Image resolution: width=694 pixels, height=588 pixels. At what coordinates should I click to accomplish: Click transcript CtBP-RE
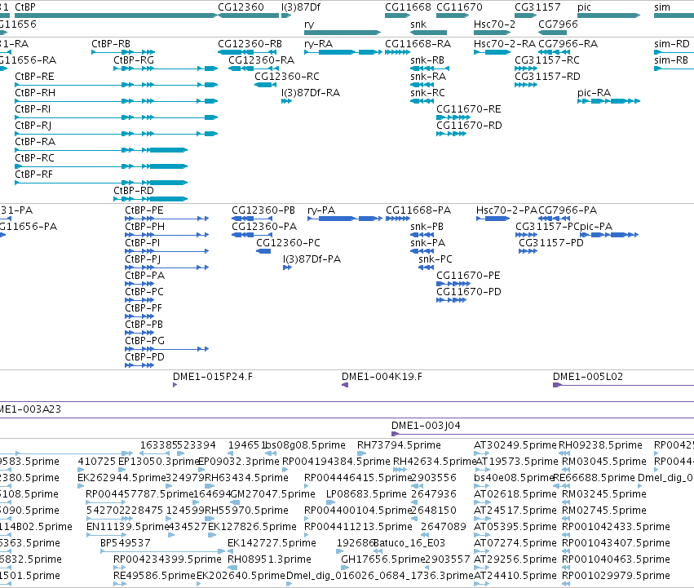[116, 85]
